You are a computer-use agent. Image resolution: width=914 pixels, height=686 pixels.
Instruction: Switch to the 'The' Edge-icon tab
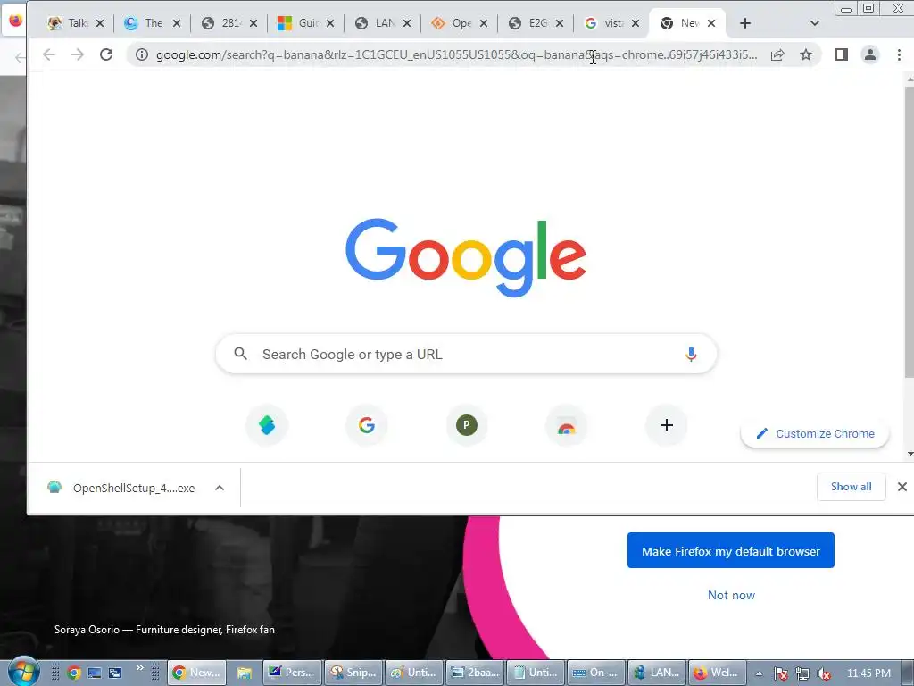click(x=144, y=23)
